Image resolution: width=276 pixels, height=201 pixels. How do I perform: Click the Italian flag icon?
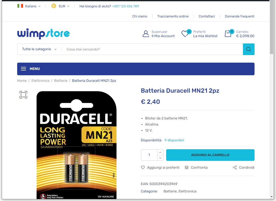coord(20,6)
